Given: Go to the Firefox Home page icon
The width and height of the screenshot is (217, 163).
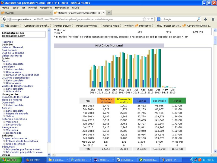Looking at the screenshot, I should point(213,19).
